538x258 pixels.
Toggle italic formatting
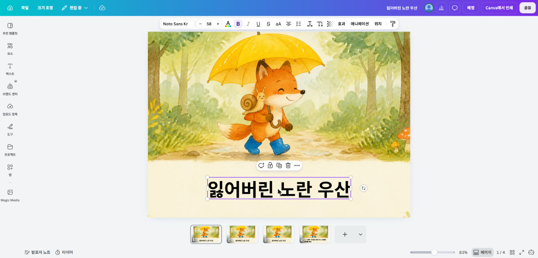[x=248, y=24]
